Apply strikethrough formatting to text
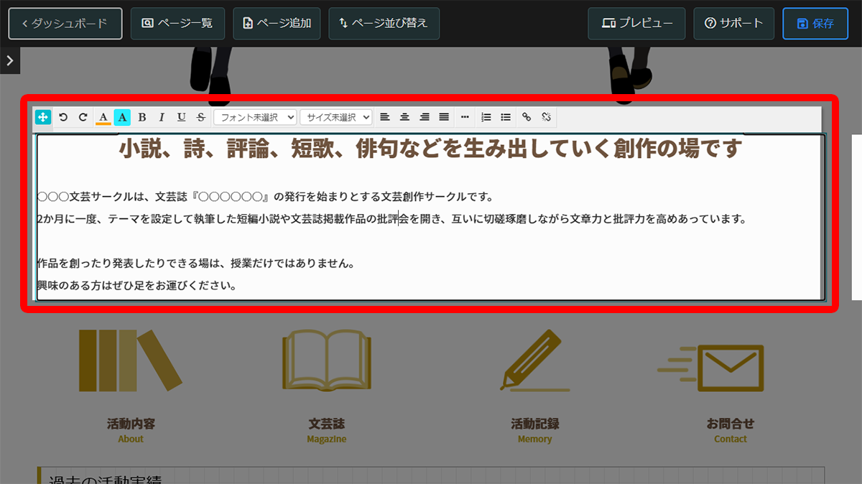 click(200, 117)
